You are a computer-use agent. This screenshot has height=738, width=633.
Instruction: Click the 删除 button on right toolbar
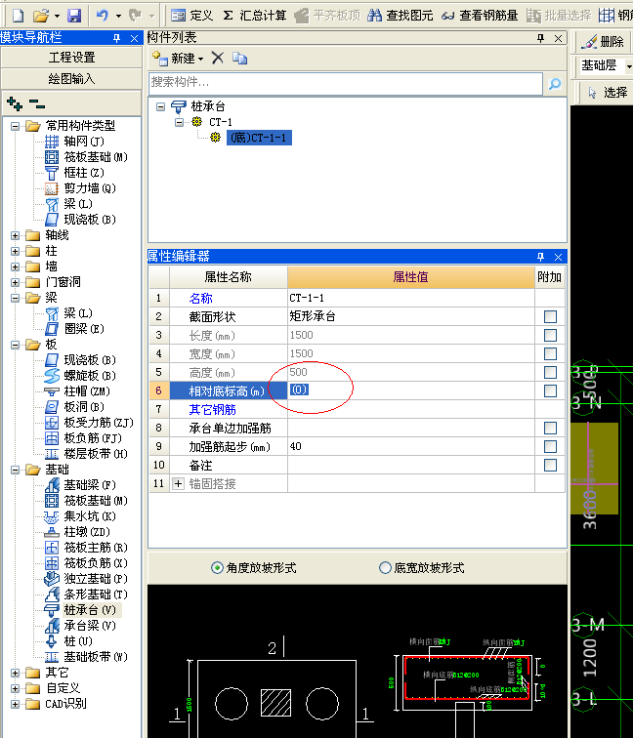603,42
